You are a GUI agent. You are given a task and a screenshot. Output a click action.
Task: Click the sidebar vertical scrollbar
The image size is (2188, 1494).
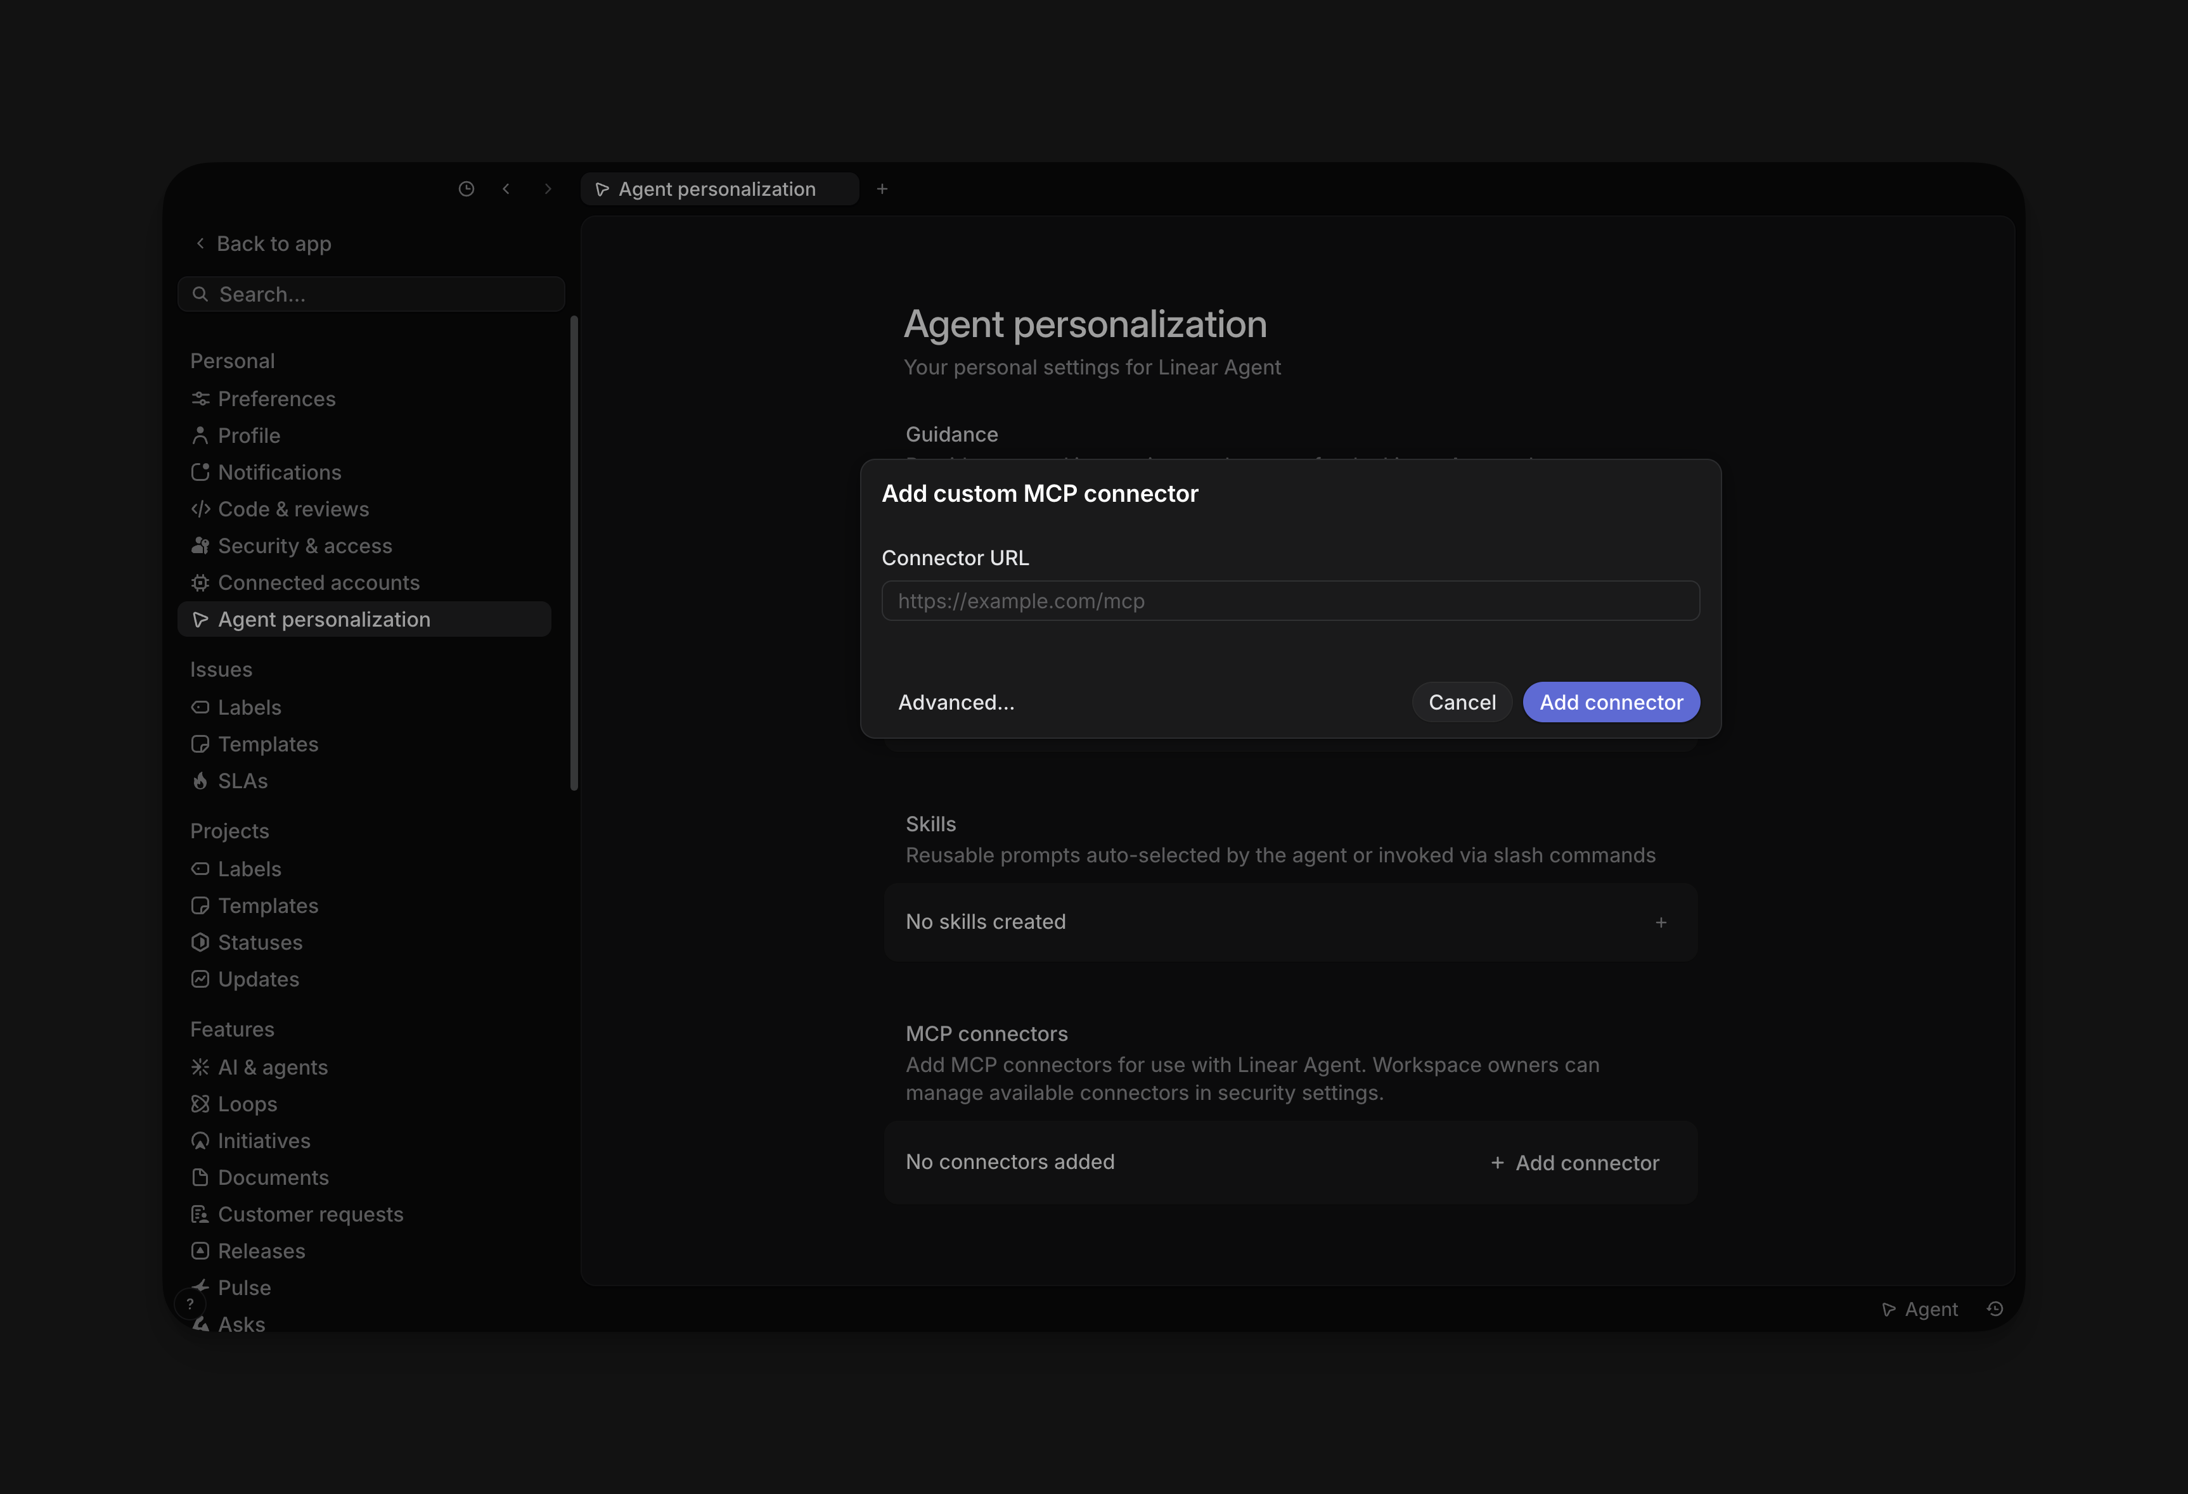574,554
